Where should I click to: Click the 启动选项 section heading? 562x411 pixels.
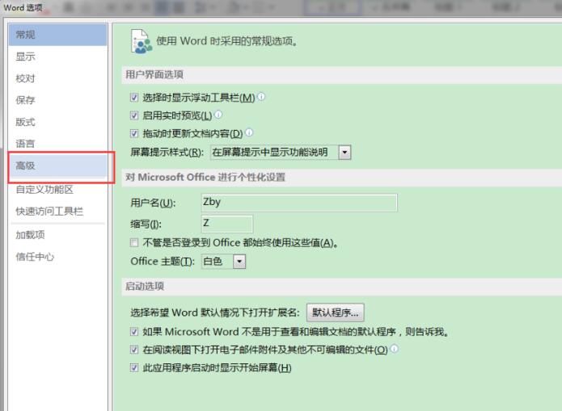click(x=145, y=287)
